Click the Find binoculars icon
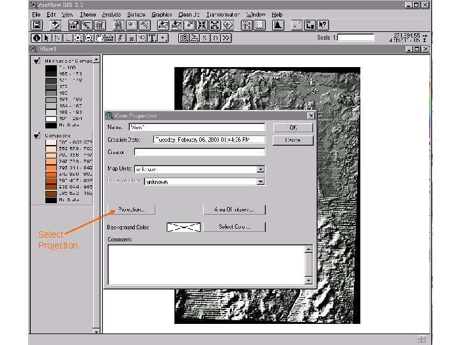 [x=119, y=25]
